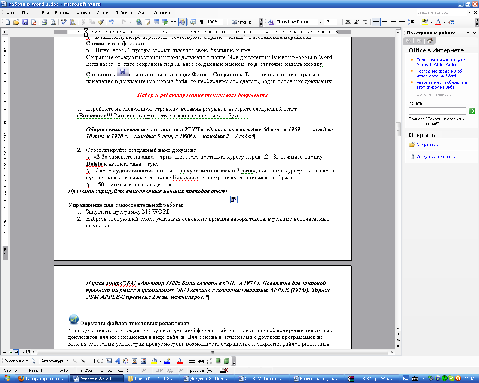This screenshot has height=383, width=479.
Task: Insert a Microsoft Excel worksheet icon
Action: [165, 22]
